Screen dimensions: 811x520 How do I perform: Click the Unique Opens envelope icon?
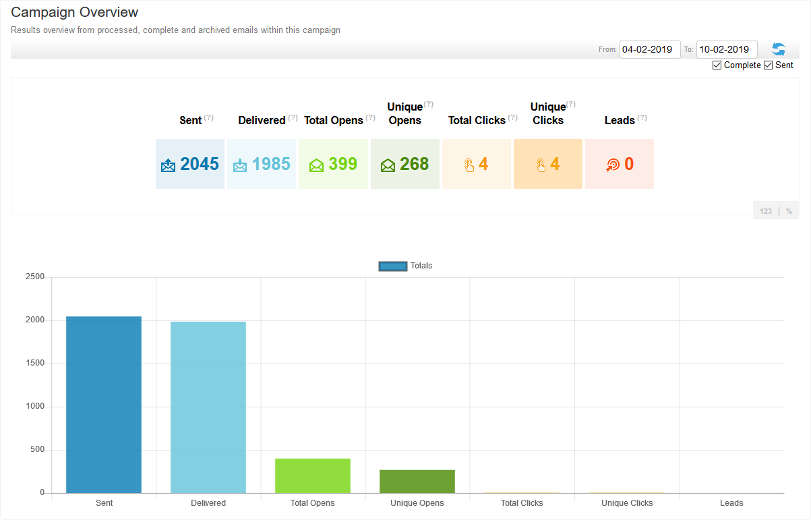point(388,165)
